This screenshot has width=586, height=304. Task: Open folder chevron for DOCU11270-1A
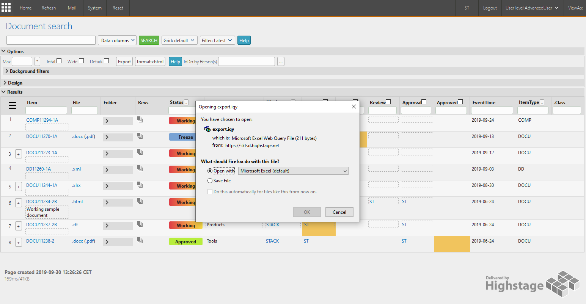coord(118,137)
